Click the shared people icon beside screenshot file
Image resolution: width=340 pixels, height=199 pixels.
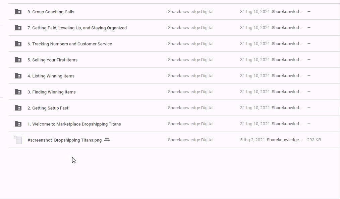[x=107, y=140]
